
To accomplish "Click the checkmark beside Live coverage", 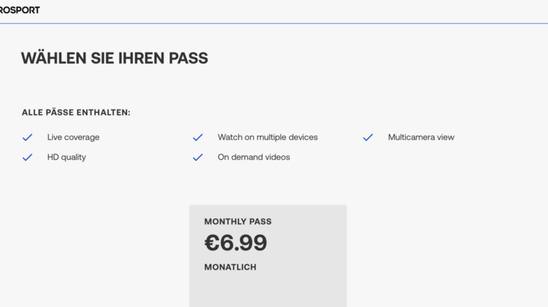I will [27, 138].
